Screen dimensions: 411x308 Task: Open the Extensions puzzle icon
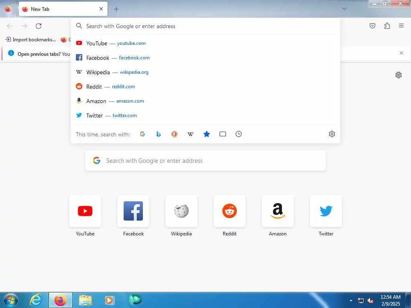[x=387, y=26]
